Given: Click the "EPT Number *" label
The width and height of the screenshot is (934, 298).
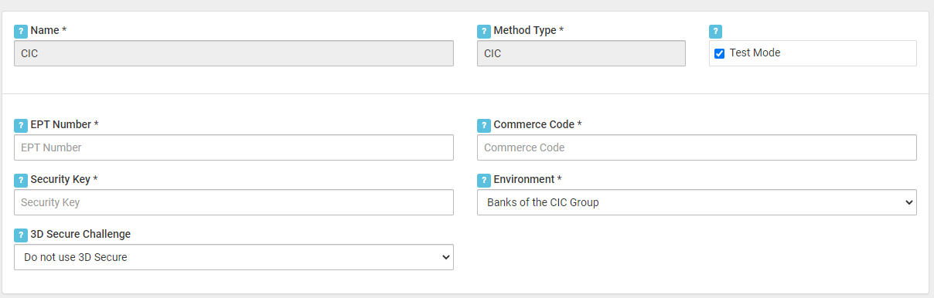Looking at the screenshot, I should (x=64, y=124).
